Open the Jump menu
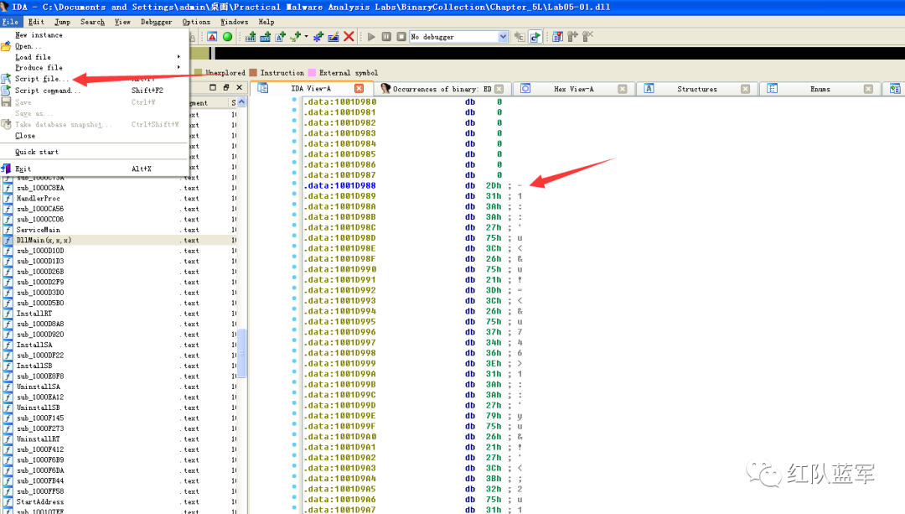 [62, 22]
